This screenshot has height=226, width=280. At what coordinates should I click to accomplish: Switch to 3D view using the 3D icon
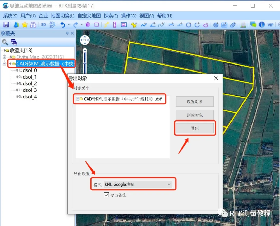(43, 25)
